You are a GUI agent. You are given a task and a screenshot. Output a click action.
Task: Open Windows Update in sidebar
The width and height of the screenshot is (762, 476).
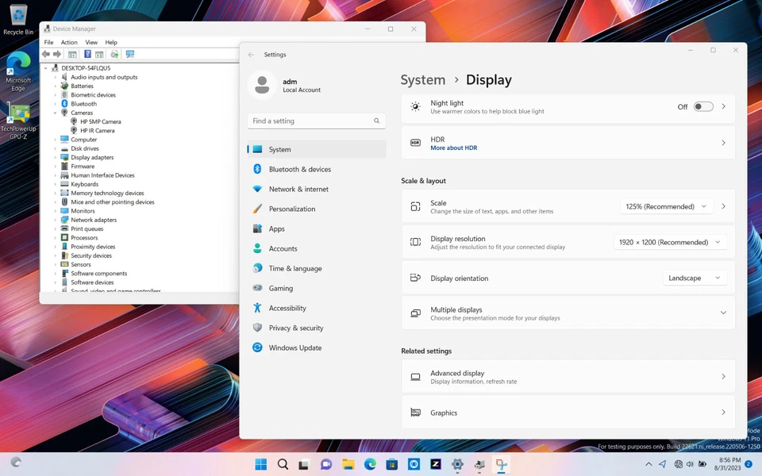294,347
